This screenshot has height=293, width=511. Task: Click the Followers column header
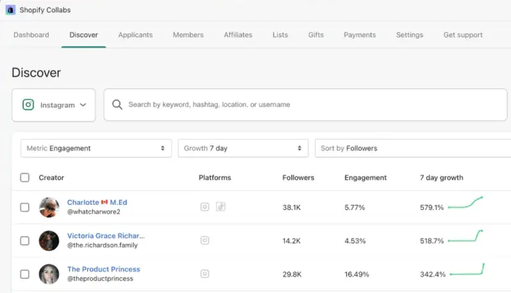298,177
